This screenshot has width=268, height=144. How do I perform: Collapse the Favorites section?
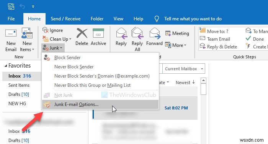pos(6,66)
